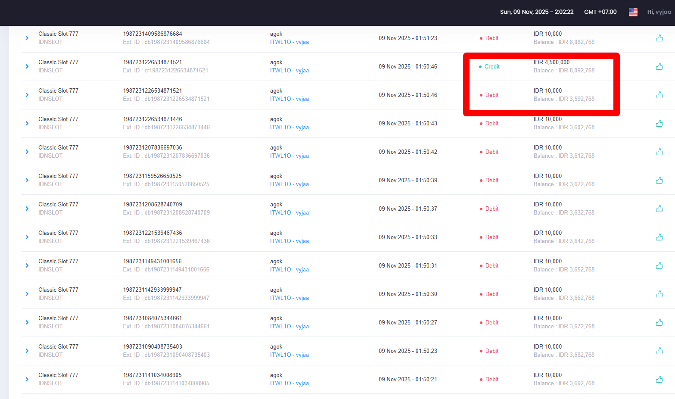The height and width of the screenshot is (399, 675).
Task: Click Classic Slot 777 in row 1987231084075344661
Action: (x=58, y=318)
